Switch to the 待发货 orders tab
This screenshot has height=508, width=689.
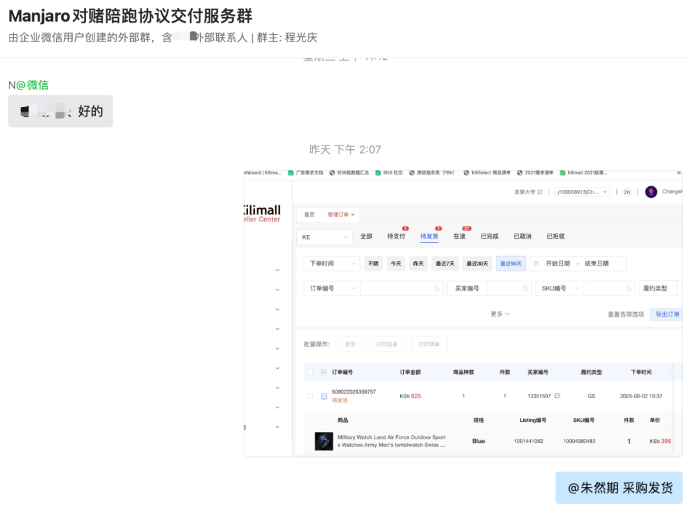click(429, 236)
